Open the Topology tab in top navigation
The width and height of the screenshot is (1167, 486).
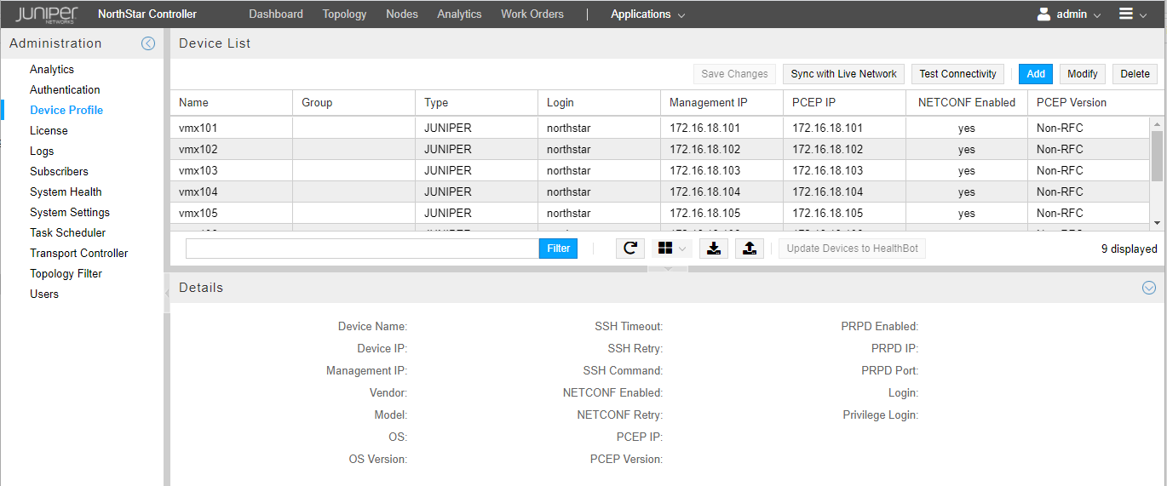tap(344, 14)
